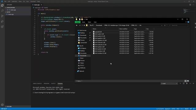
Task: Open the Extensions view icon
Action: click(2, 27)
